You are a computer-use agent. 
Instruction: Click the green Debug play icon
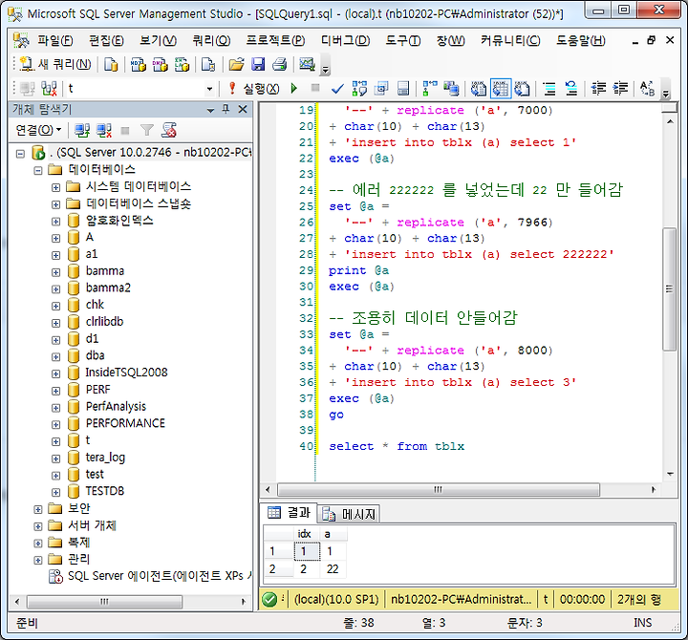[294, 89]
